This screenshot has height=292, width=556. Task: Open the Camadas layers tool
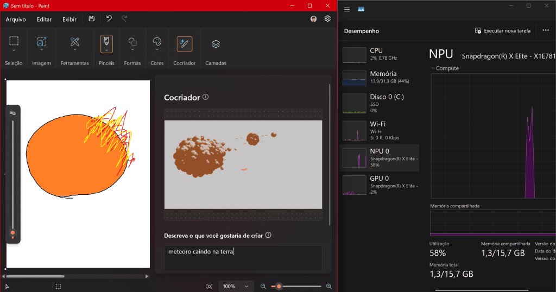[x=216, y=43]
